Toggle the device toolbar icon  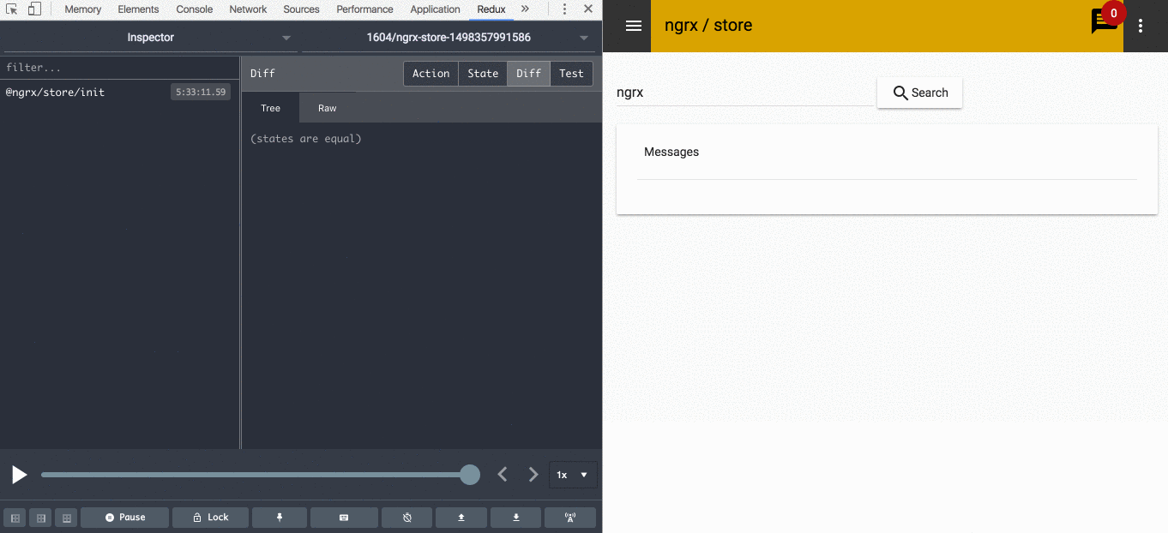tap(34, 9)
